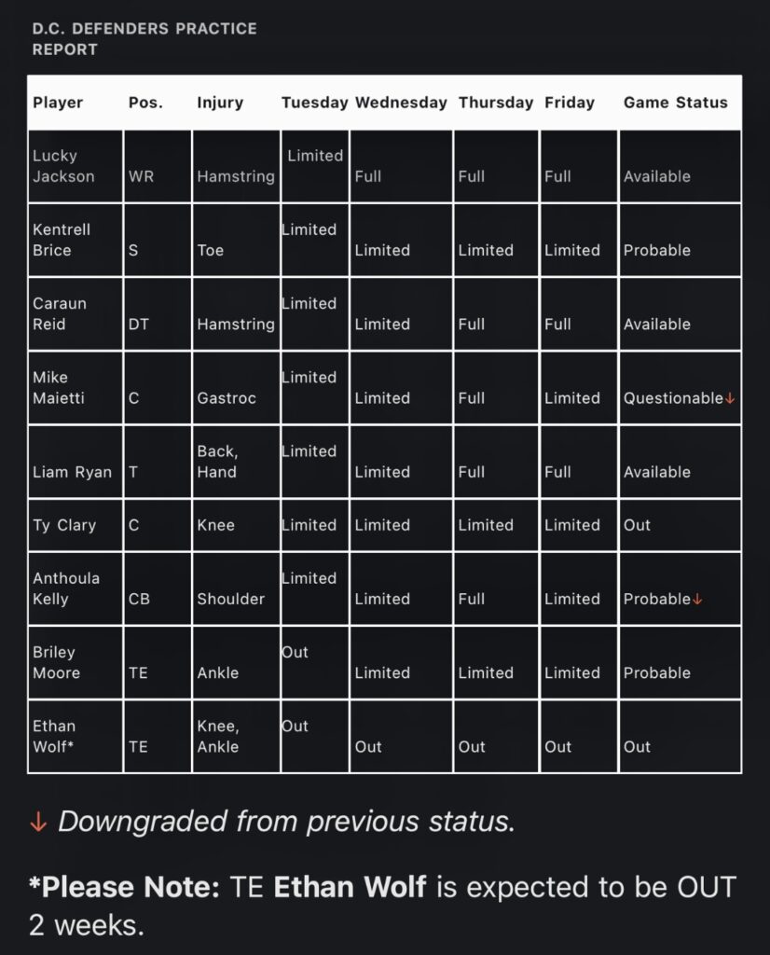Select the Kentrell Brice name cell
Image resolution: width=770 pixels, height=955 pixels.
point(62,240)
